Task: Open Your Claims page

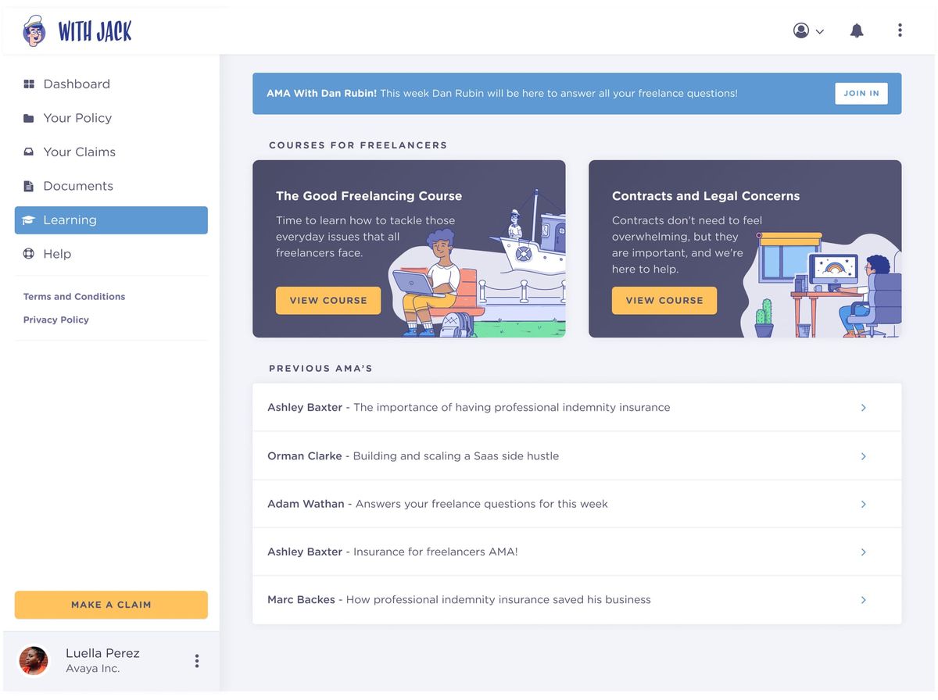Action: tap(111, 152)
